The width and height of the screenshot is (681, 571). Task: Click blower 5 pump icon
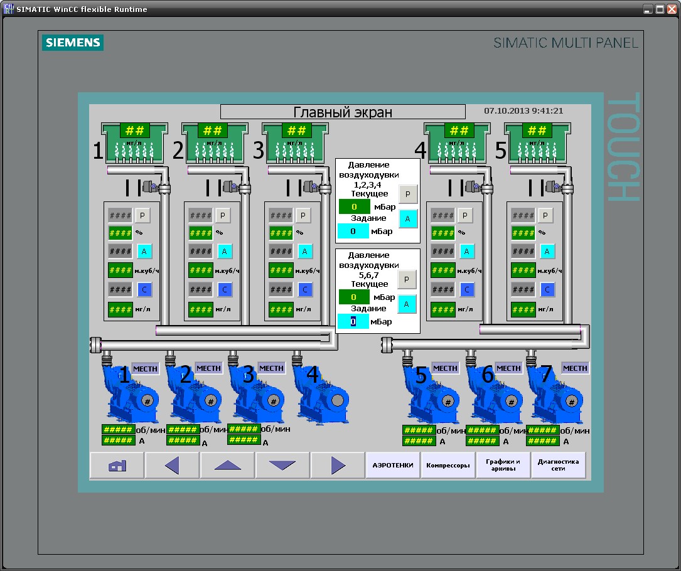(x=431, y=395)
